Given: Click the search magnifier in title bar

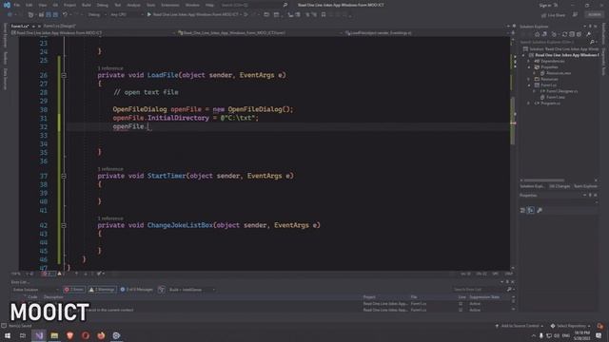Looking at the screenshot, I should pos(285,5).
